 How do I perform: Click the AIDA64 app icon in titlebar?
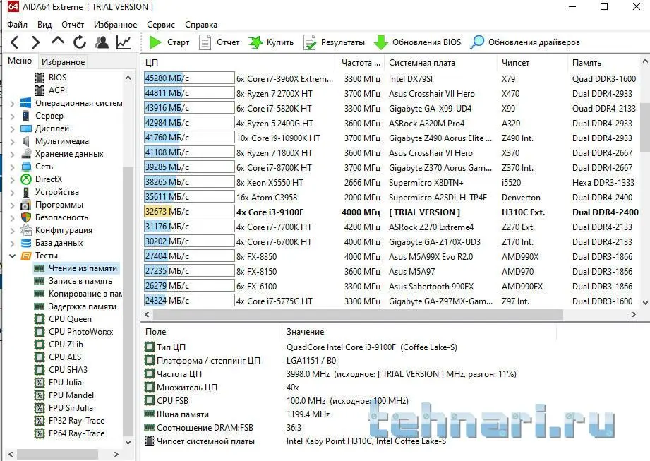13,6
